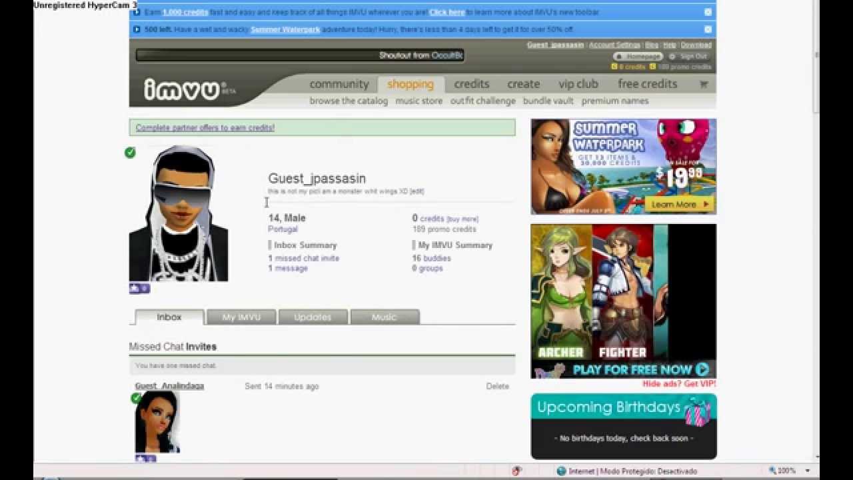Open the shopping cart icon
Image resolution: width=853 pixels, height=480 pixels.
703,84
